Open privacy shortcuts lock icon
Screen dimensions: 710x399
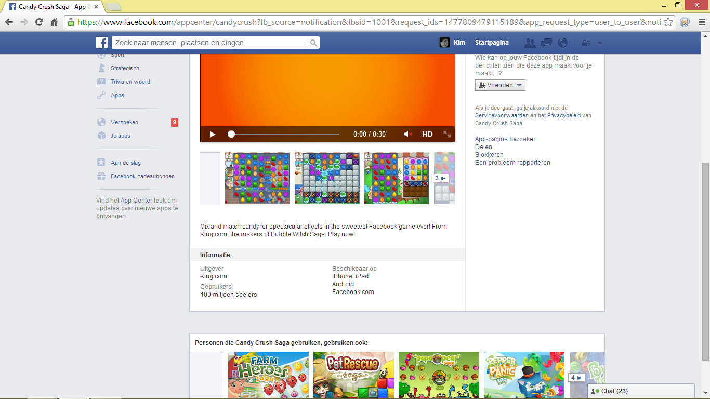[586, 43]
